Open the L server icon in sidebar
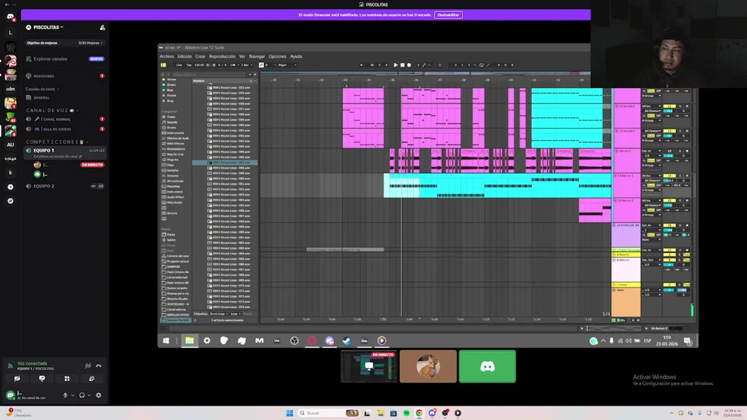Screen dimensions: 747x420 [10, 33]
